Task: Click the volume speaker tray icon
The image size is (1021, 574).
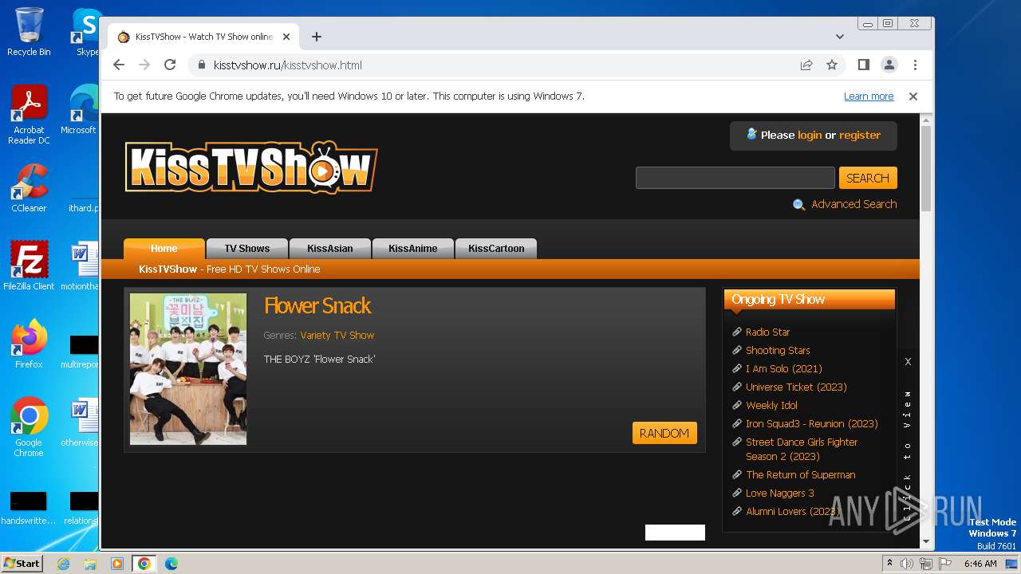Action: tap(906, 564)
